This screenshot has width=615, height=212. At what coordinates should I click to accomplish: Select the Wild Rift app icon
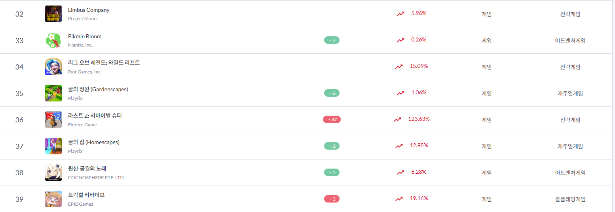pos(53,67)
